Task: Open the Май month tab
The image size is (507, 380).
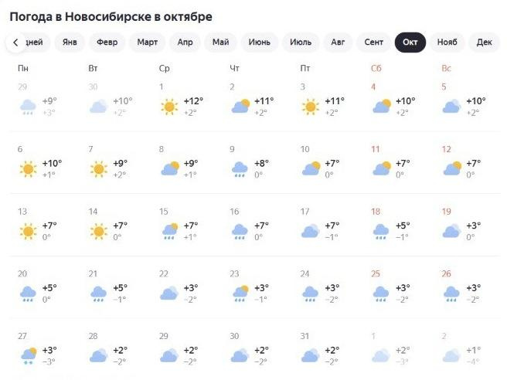Action: (220, 42)
